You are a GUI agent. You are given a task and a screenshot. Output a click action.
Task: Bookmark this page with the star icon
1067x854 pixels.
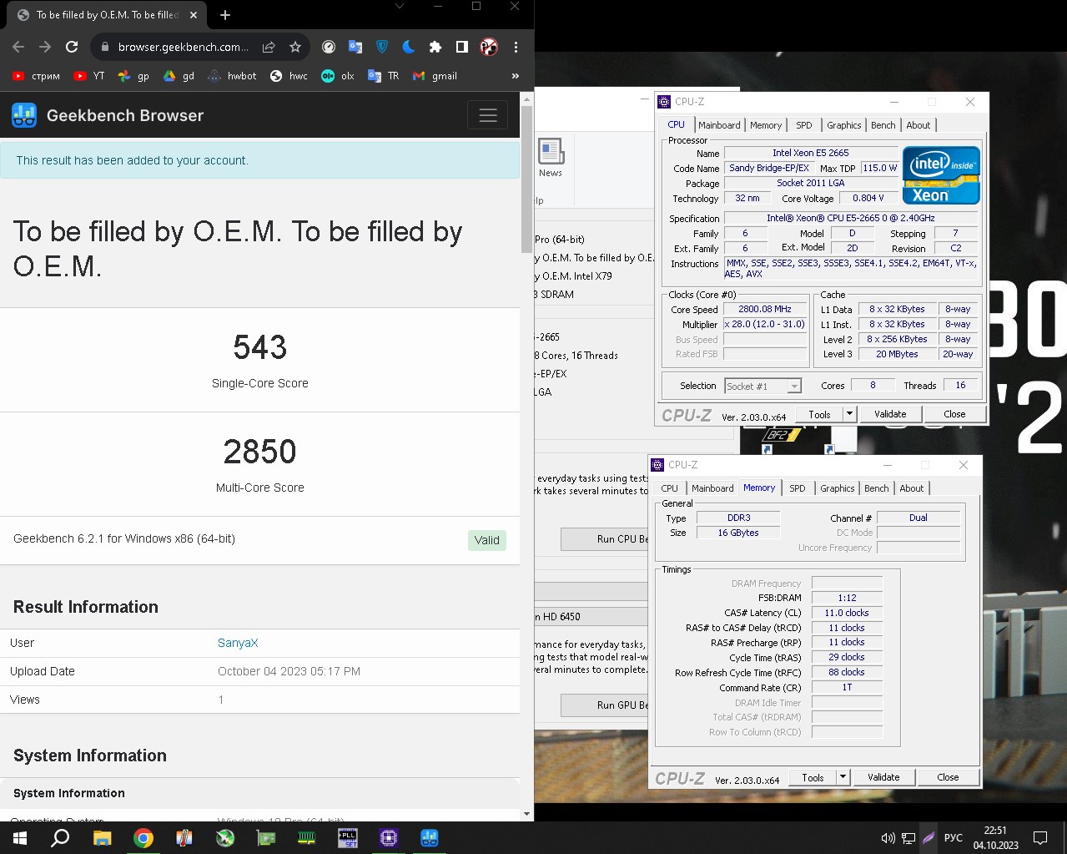(x=295, y=47)
